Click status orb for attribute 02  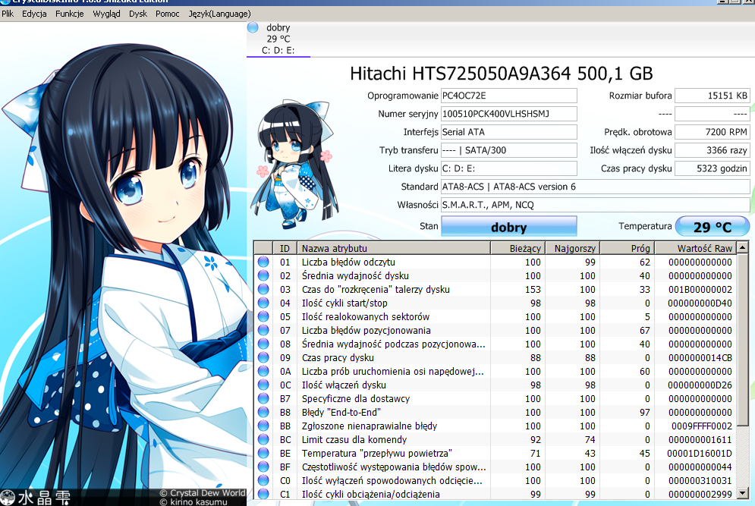pyautogui.click(x=263, y=276)
